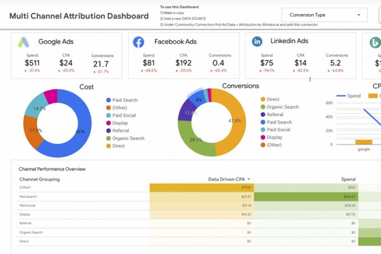Select the Linkedin Ads Conversions 5.2 value

coord(336,63)
